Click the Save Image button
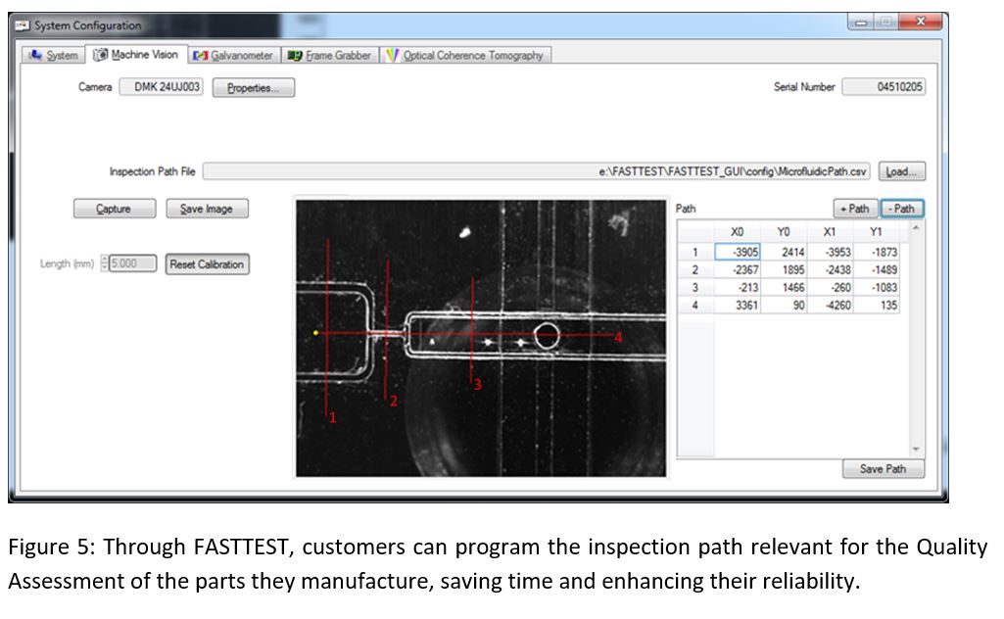This screenshot has height=619, width=1004. (207, 209)
